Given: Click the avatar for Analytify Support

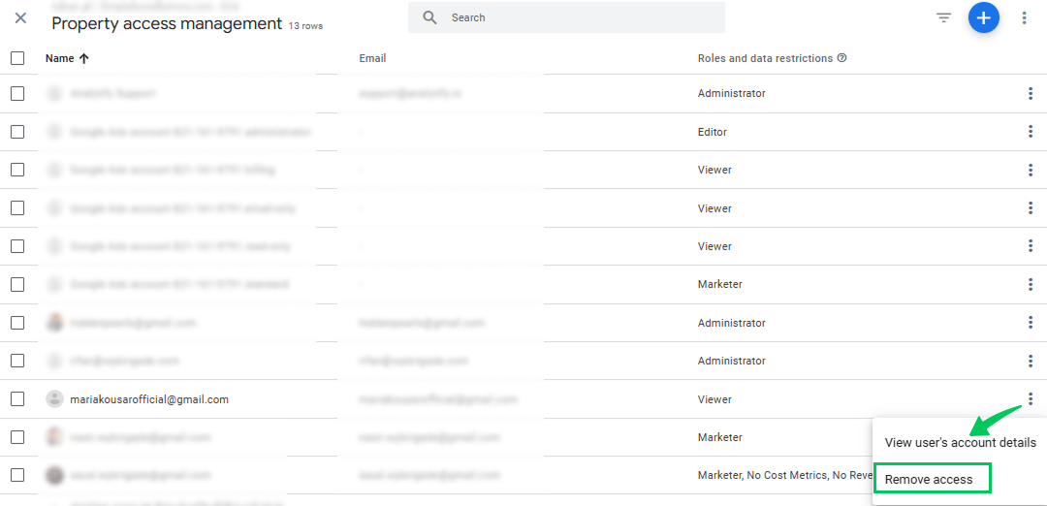Looking at the screenshot, I should (x=54, y=93).
